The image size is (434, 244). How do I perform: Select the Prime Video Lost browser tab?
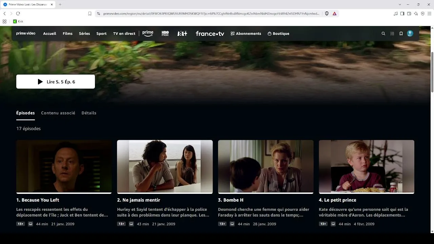[28, 4]
